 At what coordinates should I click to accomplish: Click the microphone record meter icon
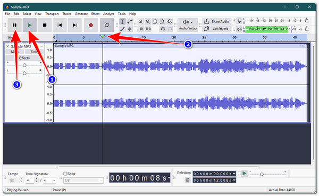tap(239, 21)
